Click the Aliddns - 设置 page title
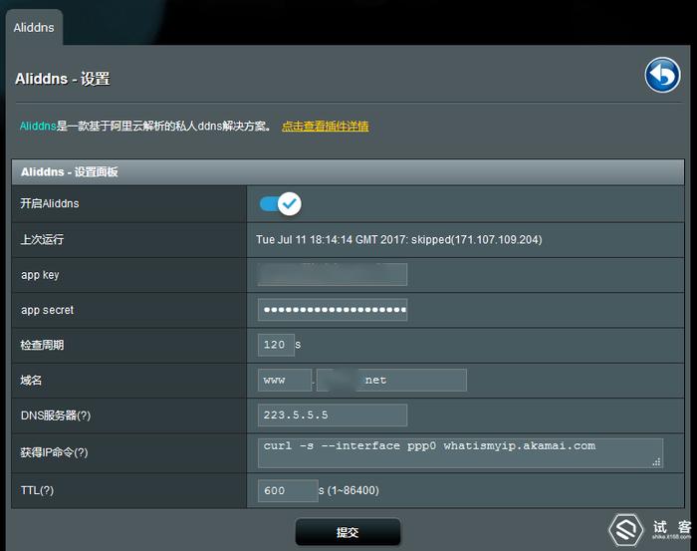 pyautogui.click(x=63, y=79)
